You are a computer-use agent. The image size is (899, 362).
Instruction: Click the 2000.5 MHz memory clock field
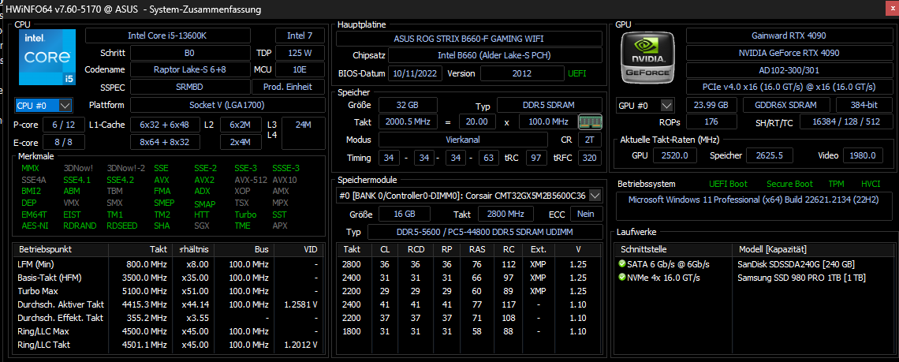(x=408, y=122)
